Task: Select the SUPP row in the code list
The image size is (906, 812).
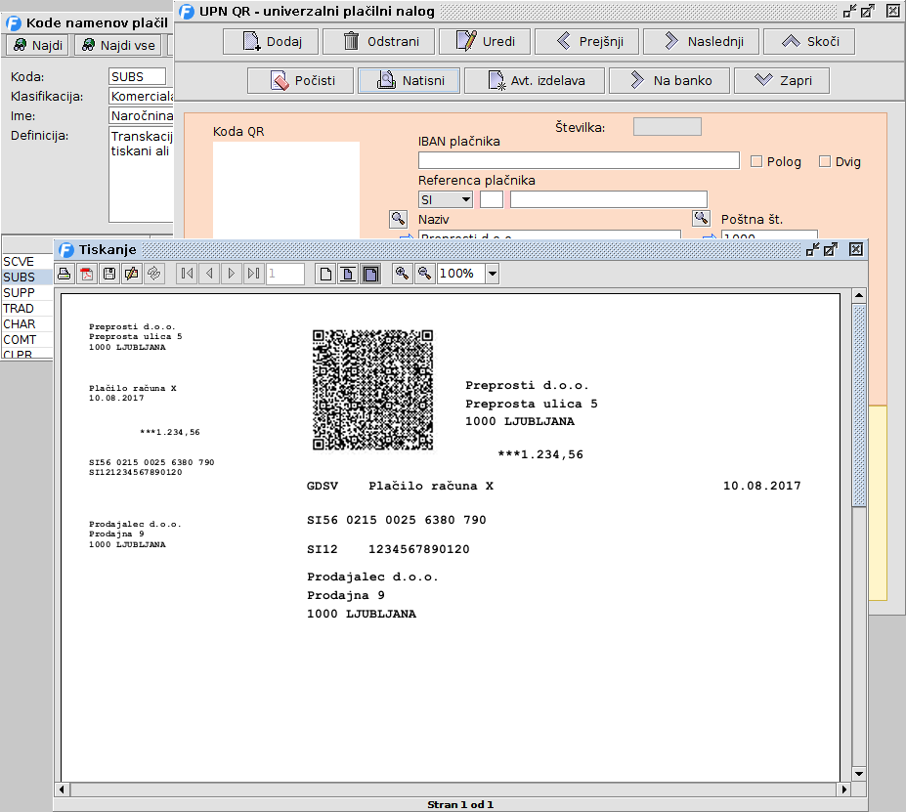Action: click(27, 293)
